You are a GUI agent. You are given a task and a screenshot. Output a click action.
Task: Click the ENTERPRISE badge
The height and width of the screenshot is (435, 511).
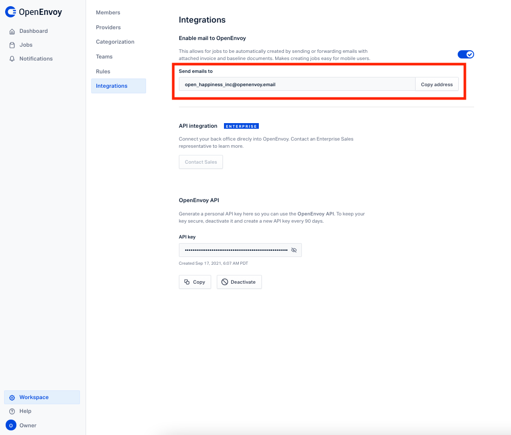click(241, 126)
